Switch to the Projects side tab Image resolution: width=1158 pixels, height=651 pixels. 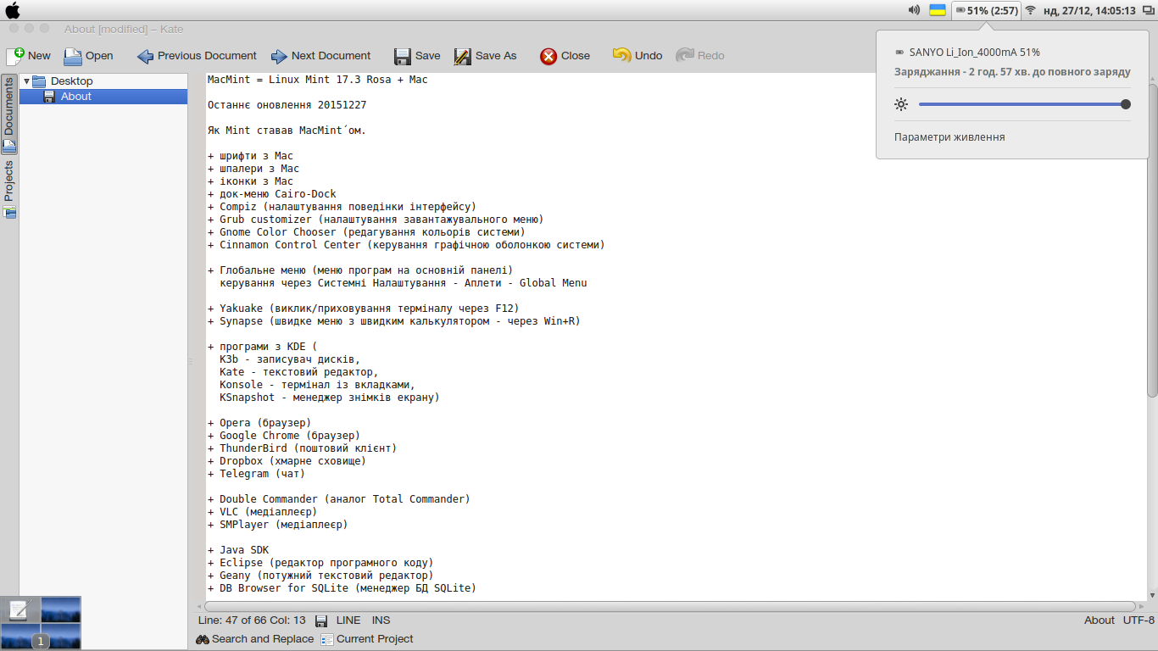click(9, 189)
